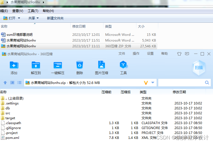213x143 pixels.
Task: Click the Word icon of ssm环境部署说明
Action: click(x=3, y=34)
